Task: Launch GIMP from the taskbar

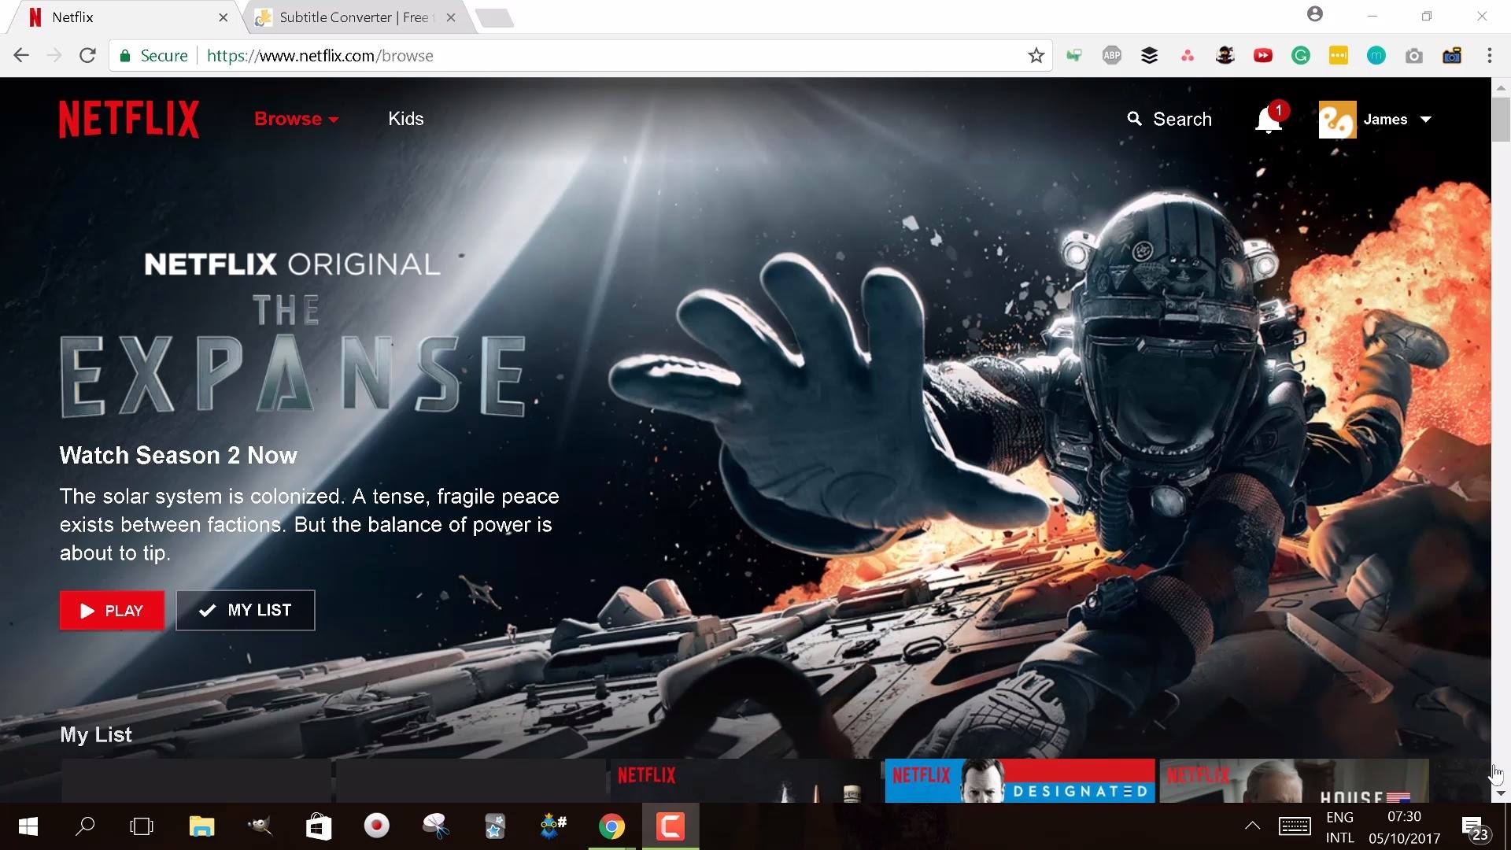Action: [260, 826]
